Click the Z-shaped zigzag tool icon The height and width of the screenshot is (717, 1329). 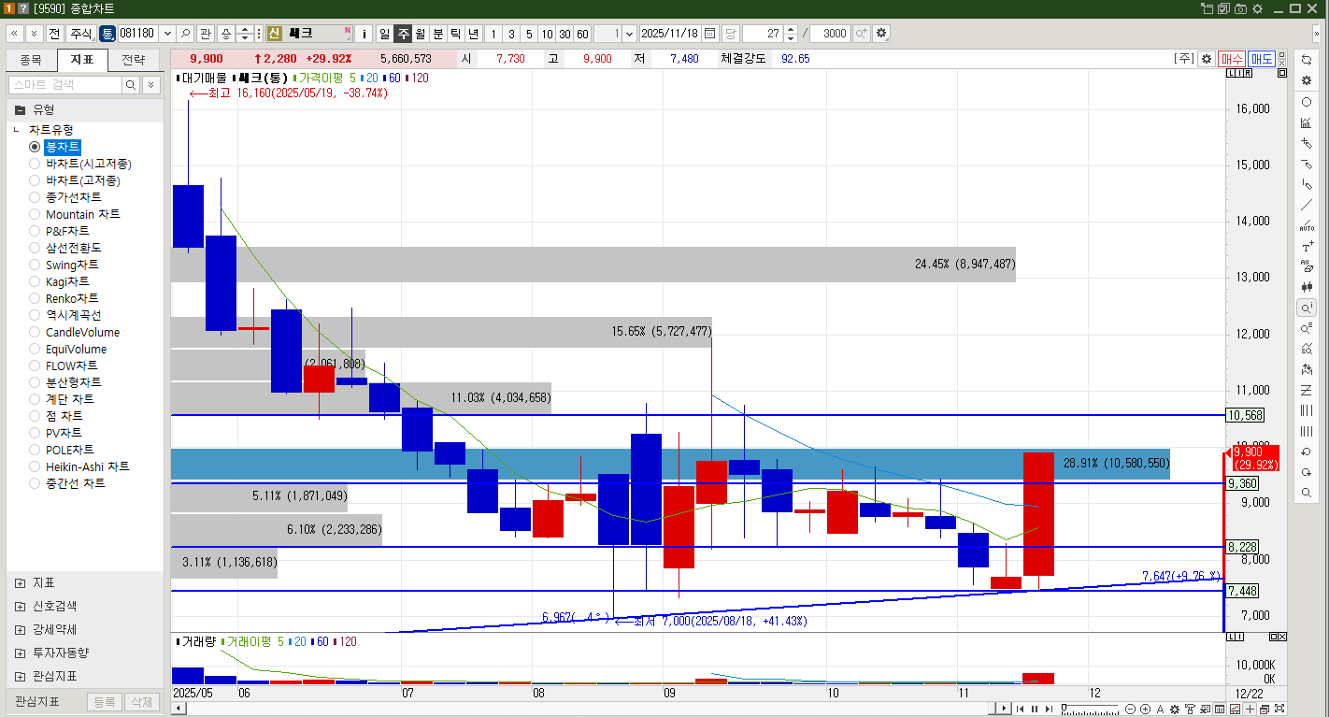point(1307,390)
